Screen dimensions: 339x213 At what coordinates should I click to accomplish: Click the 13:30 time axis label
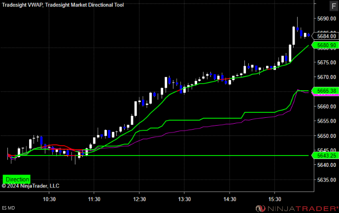184,199
